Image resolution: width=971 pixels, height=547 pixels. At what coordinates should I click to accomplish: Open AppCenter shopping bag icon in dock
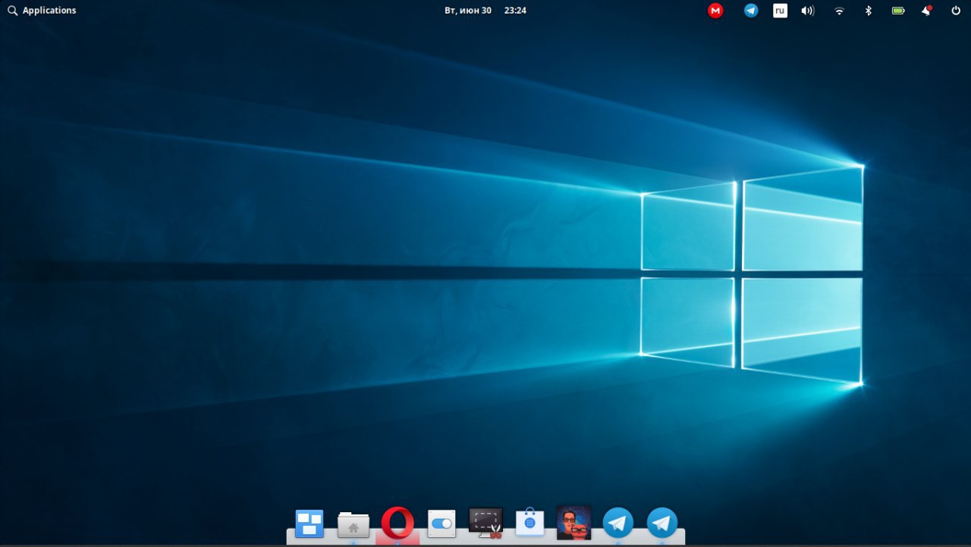click(x=529, y=523)
